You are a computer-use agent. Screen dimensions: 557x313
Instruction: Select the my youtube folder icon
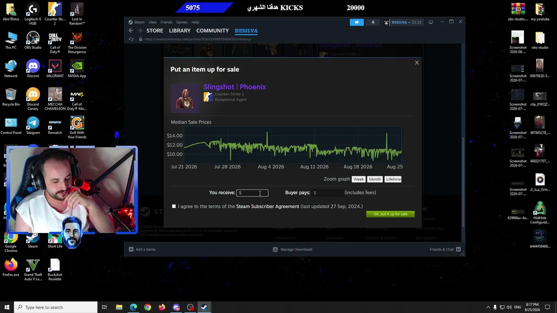click(x=540, y=12)
